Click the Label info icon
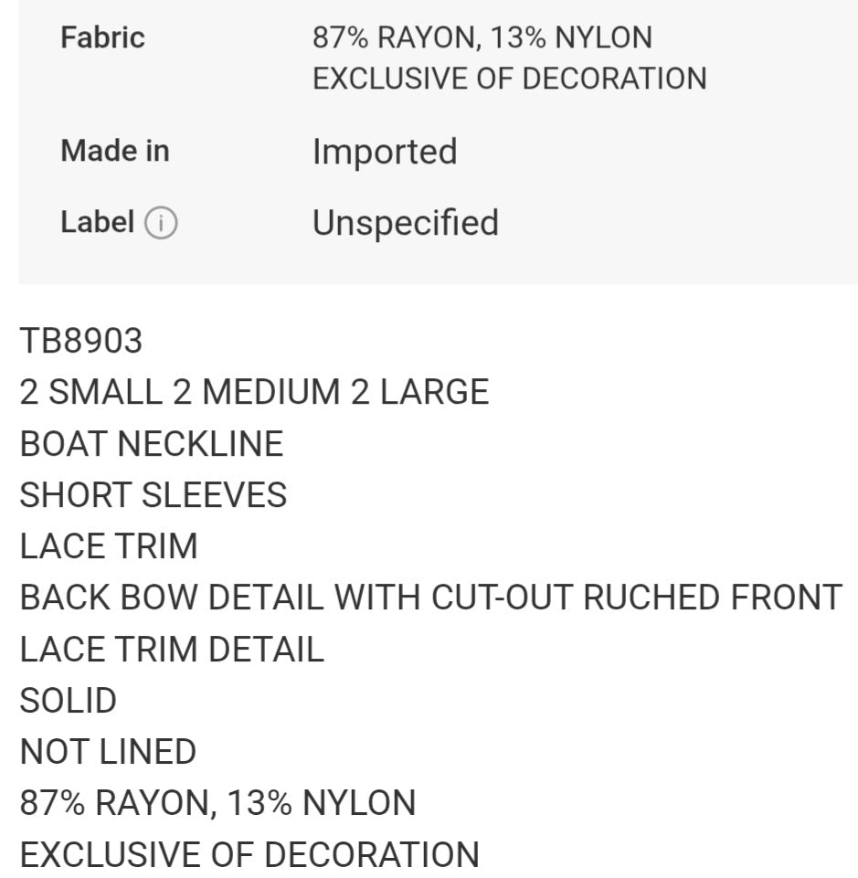 (161, 224)
